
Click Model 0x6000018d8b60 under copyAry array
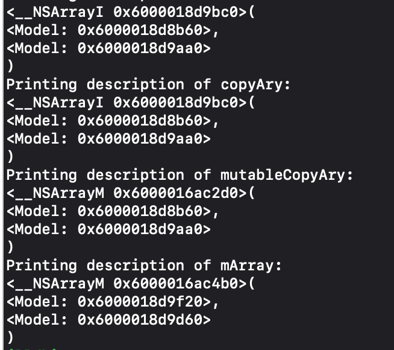coord(113,121)
